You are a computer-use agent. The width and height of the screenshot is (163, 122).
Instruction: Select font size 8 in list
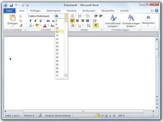(60, 21)
